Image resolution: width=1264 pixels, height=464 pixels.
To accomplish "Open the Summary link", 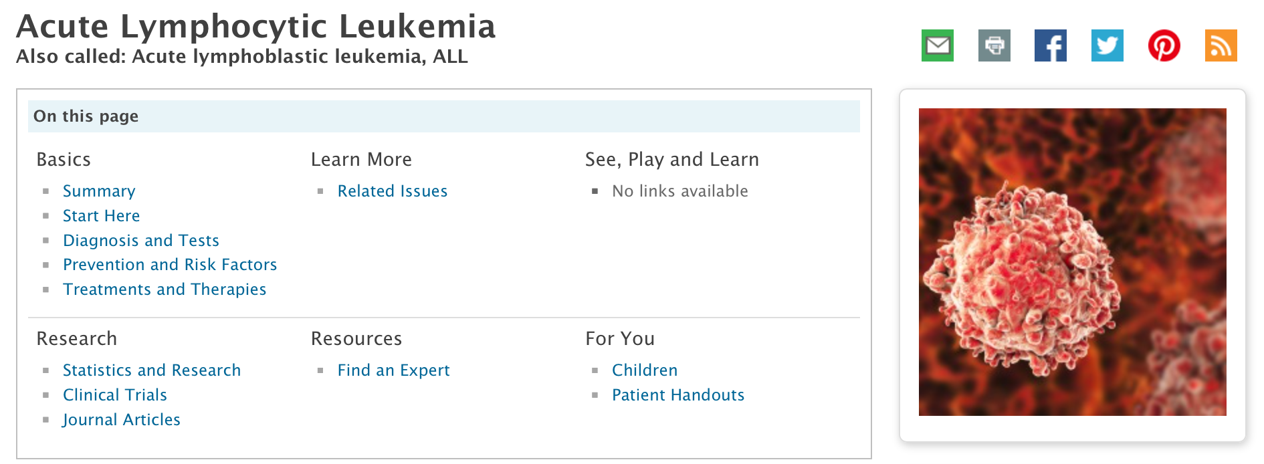I will click(x=99, y=191).
